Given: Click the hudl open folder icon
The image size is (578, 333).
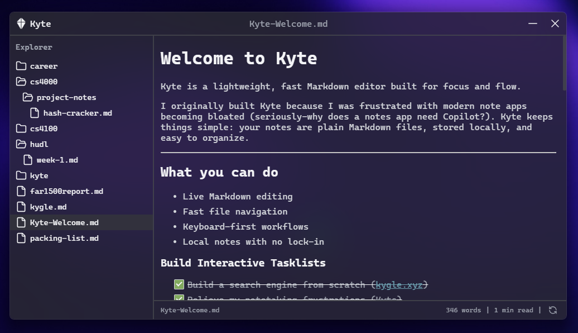Looking at the screenshot, I should point(21,144).
